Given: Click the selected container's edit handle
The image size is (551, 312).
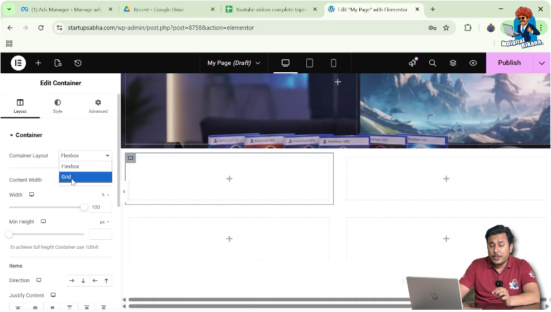Looking at the screenshot, I should pyautogui.click(x=130, y=158).
